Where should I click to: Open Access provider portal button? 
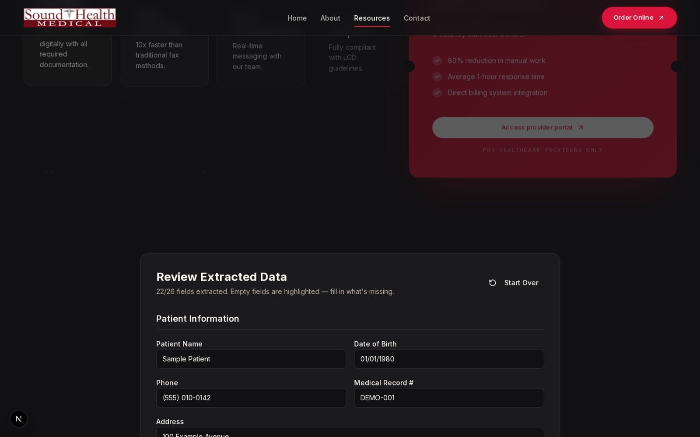coord(542,128)
